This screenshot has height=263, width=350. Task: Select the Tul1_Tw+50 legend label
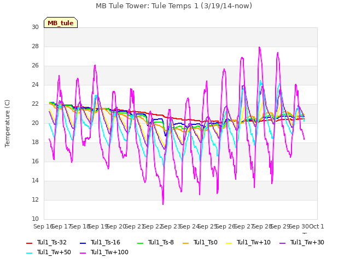tap(54, 252)
